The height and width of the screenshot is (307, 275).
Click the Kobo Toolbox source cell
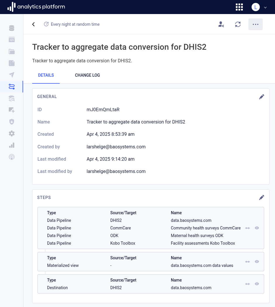pos(123,243)
